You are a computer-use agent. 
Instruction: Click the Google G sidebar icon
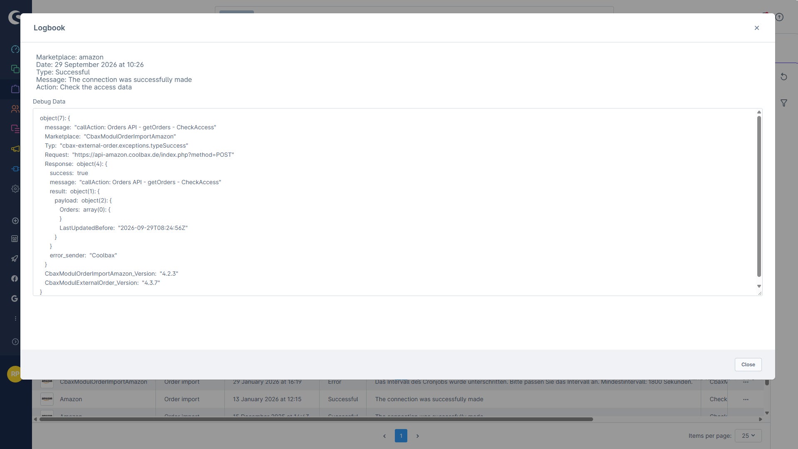tap(15, 299)
